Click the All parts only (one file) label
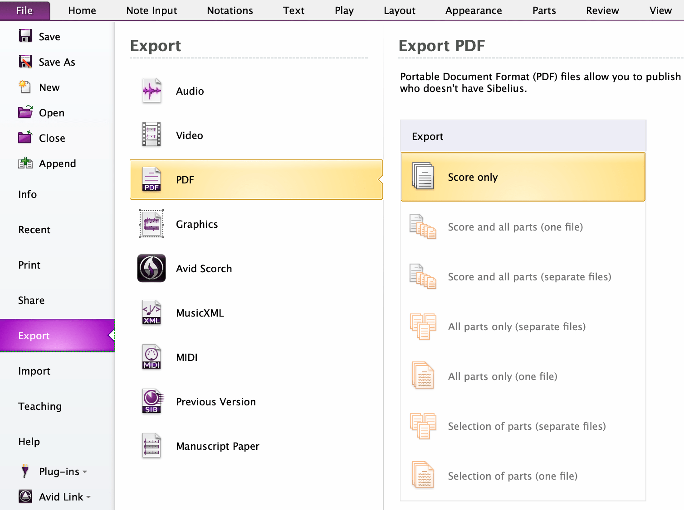The height and width of the screenshot is (510, 684). tap(503, 376)
